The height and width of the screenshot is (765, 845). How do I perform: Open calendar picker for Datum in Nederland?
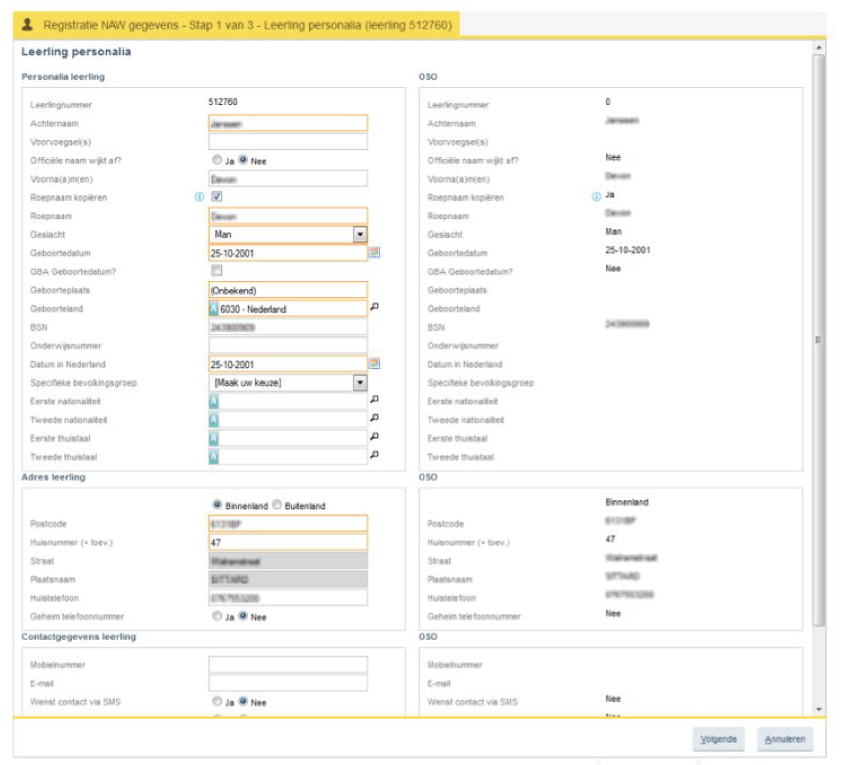coord(375,364)
